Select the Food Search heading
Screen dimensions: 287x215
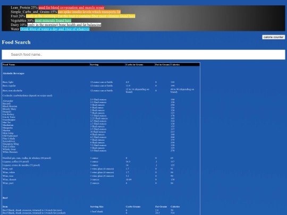coord(16,42)
